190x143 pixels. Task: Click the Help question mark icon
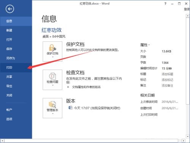[165, 4]
